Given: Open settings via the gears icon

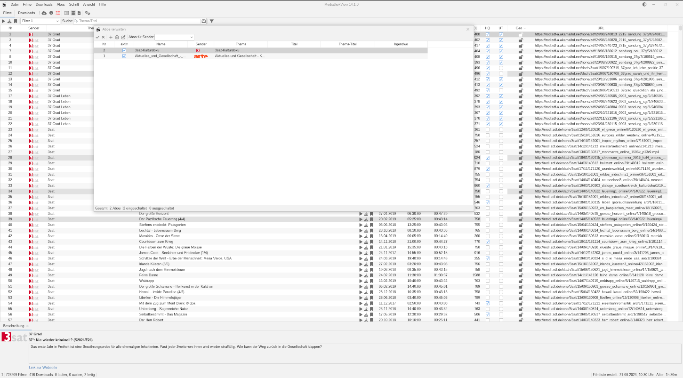Looking at the screenshot, I should tap(88, 13).
